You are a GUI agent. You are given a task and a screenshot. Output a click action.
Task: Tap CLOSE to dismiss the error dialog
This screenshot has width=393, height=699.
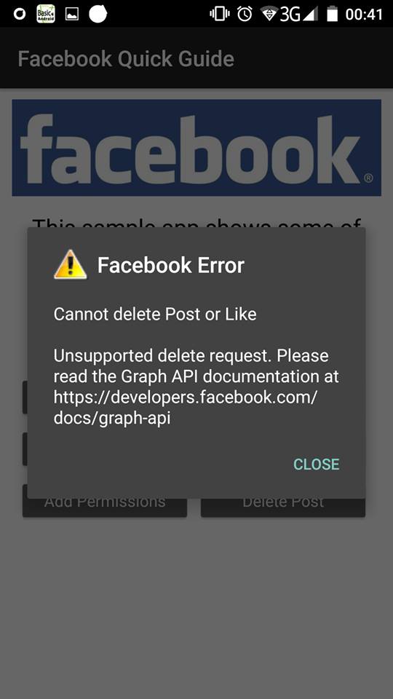tap(316, 464)
